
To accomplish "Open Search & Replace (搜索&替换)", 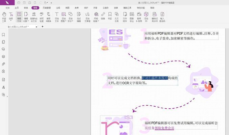I will (x=48, y=17).
